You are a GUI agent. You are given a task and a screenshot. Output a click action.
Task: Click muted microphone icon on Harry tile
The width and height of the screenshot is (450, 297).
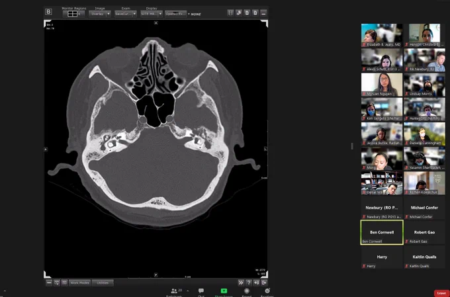click(x=364, y=267)
